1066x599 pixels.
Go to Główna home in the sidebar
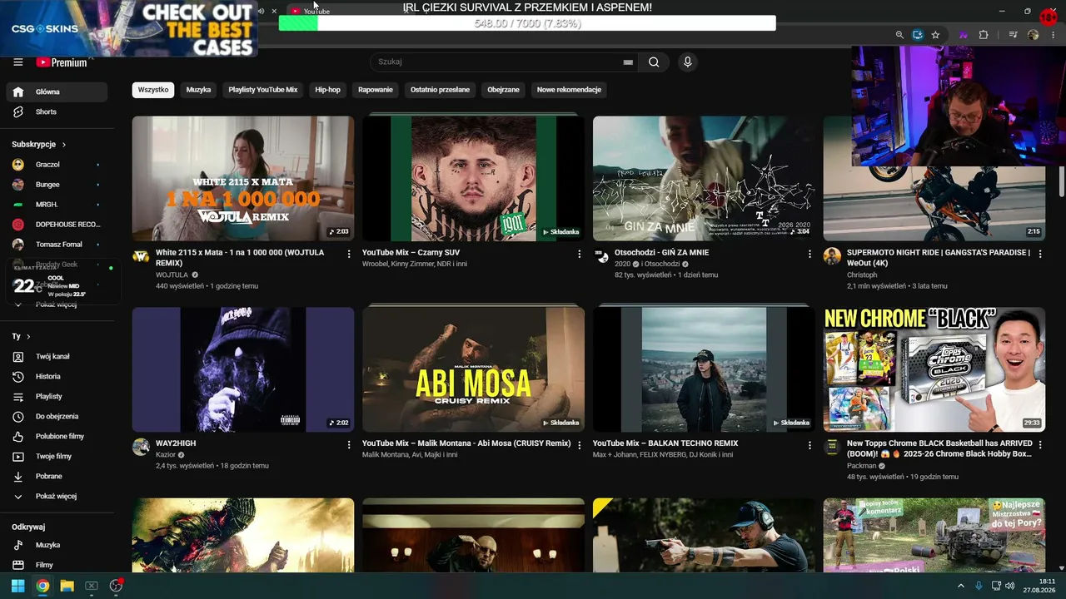57,92
